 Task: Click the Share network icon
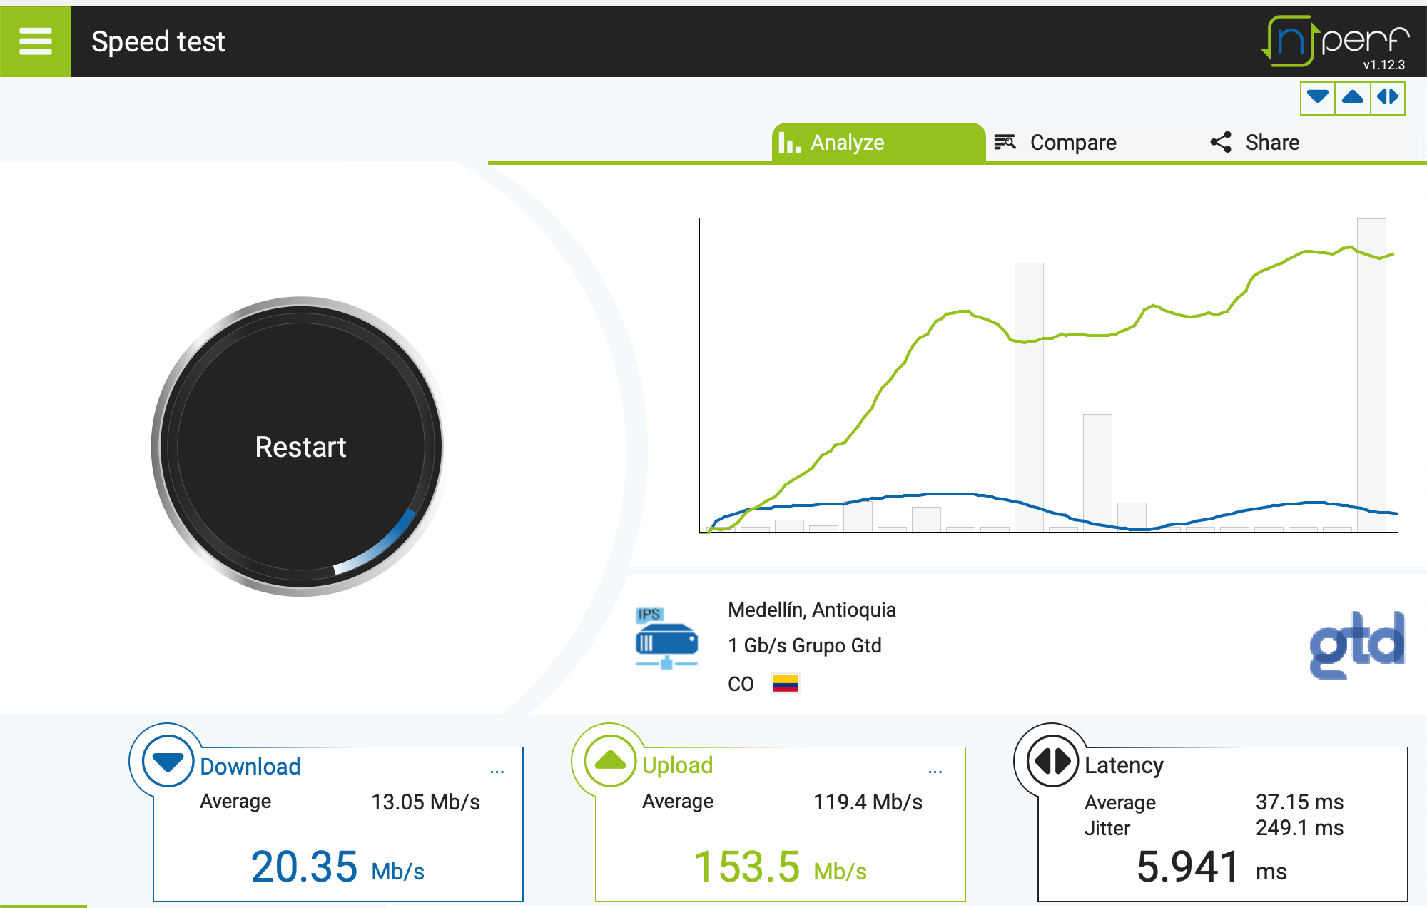[1221, 142]
